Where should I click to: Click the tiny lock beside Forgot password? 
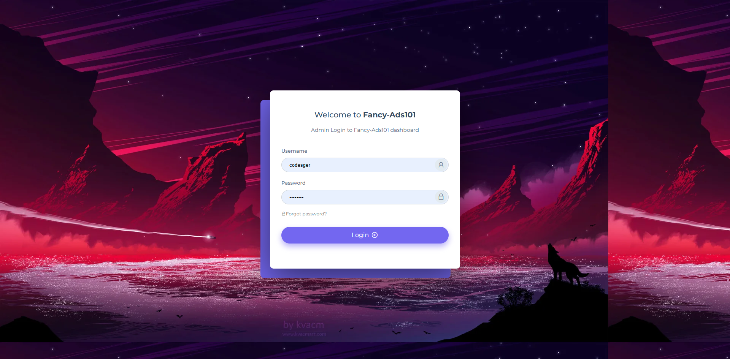pos(283,214)
